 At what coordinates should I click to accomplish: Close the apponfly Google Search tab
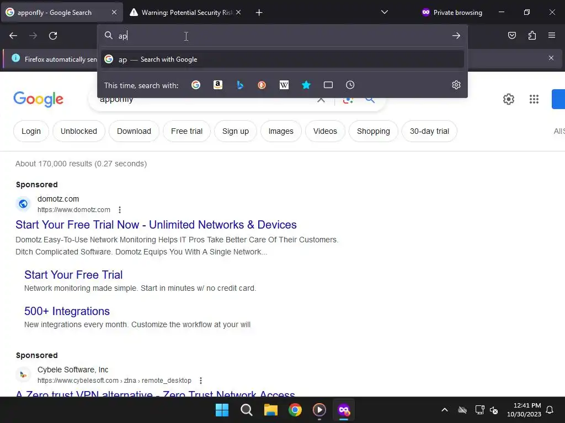click(x=114, y=12)
